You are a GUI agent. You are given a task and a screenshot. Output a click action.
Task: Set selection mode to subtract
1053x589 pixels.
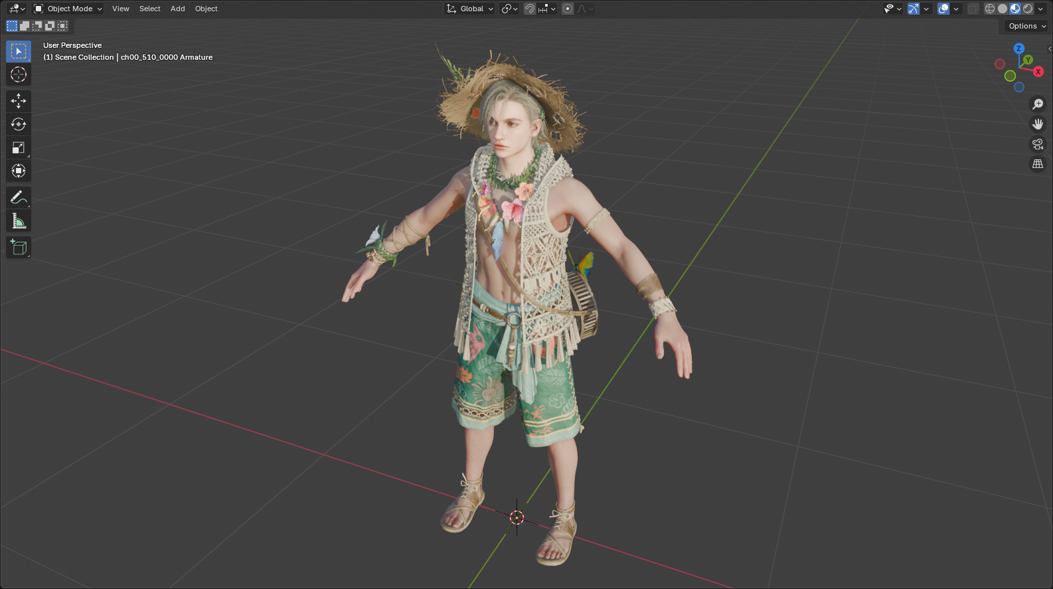click(37, 26)
